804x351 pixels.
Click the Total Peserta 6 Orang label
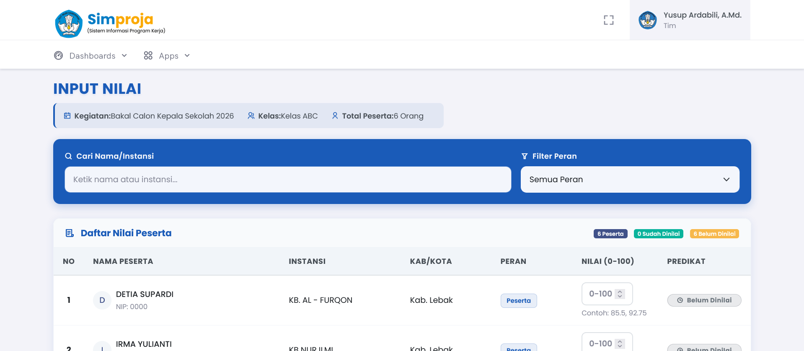point(383,116)
